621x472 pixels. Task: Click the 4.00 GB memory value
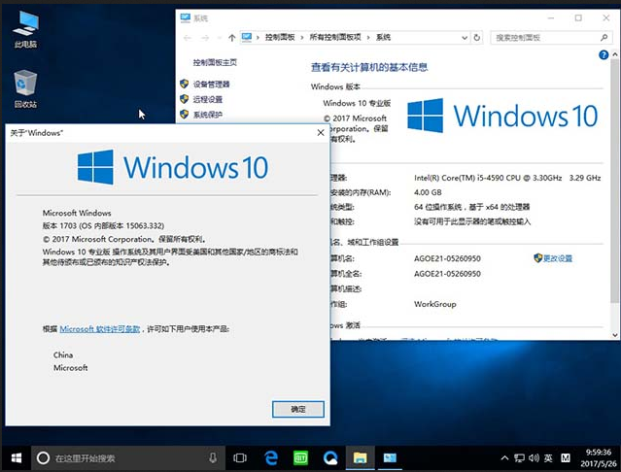click(428, 192)
